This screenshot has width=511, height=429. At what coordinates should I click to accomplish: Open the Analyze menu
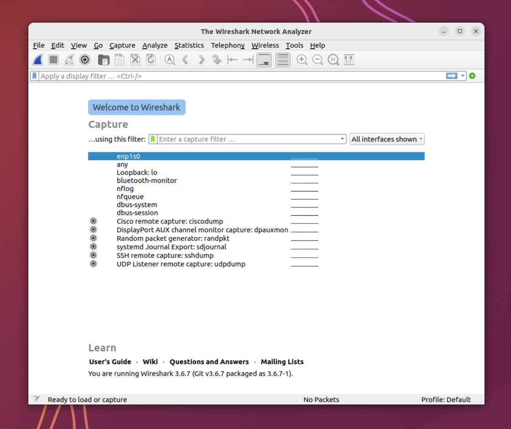tap(155, 45)
